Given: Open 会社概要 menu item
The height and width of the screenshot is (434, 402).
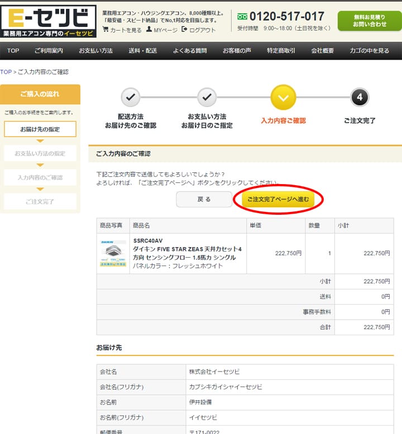Looking at the screenshot, I should [x=322, y=51].
